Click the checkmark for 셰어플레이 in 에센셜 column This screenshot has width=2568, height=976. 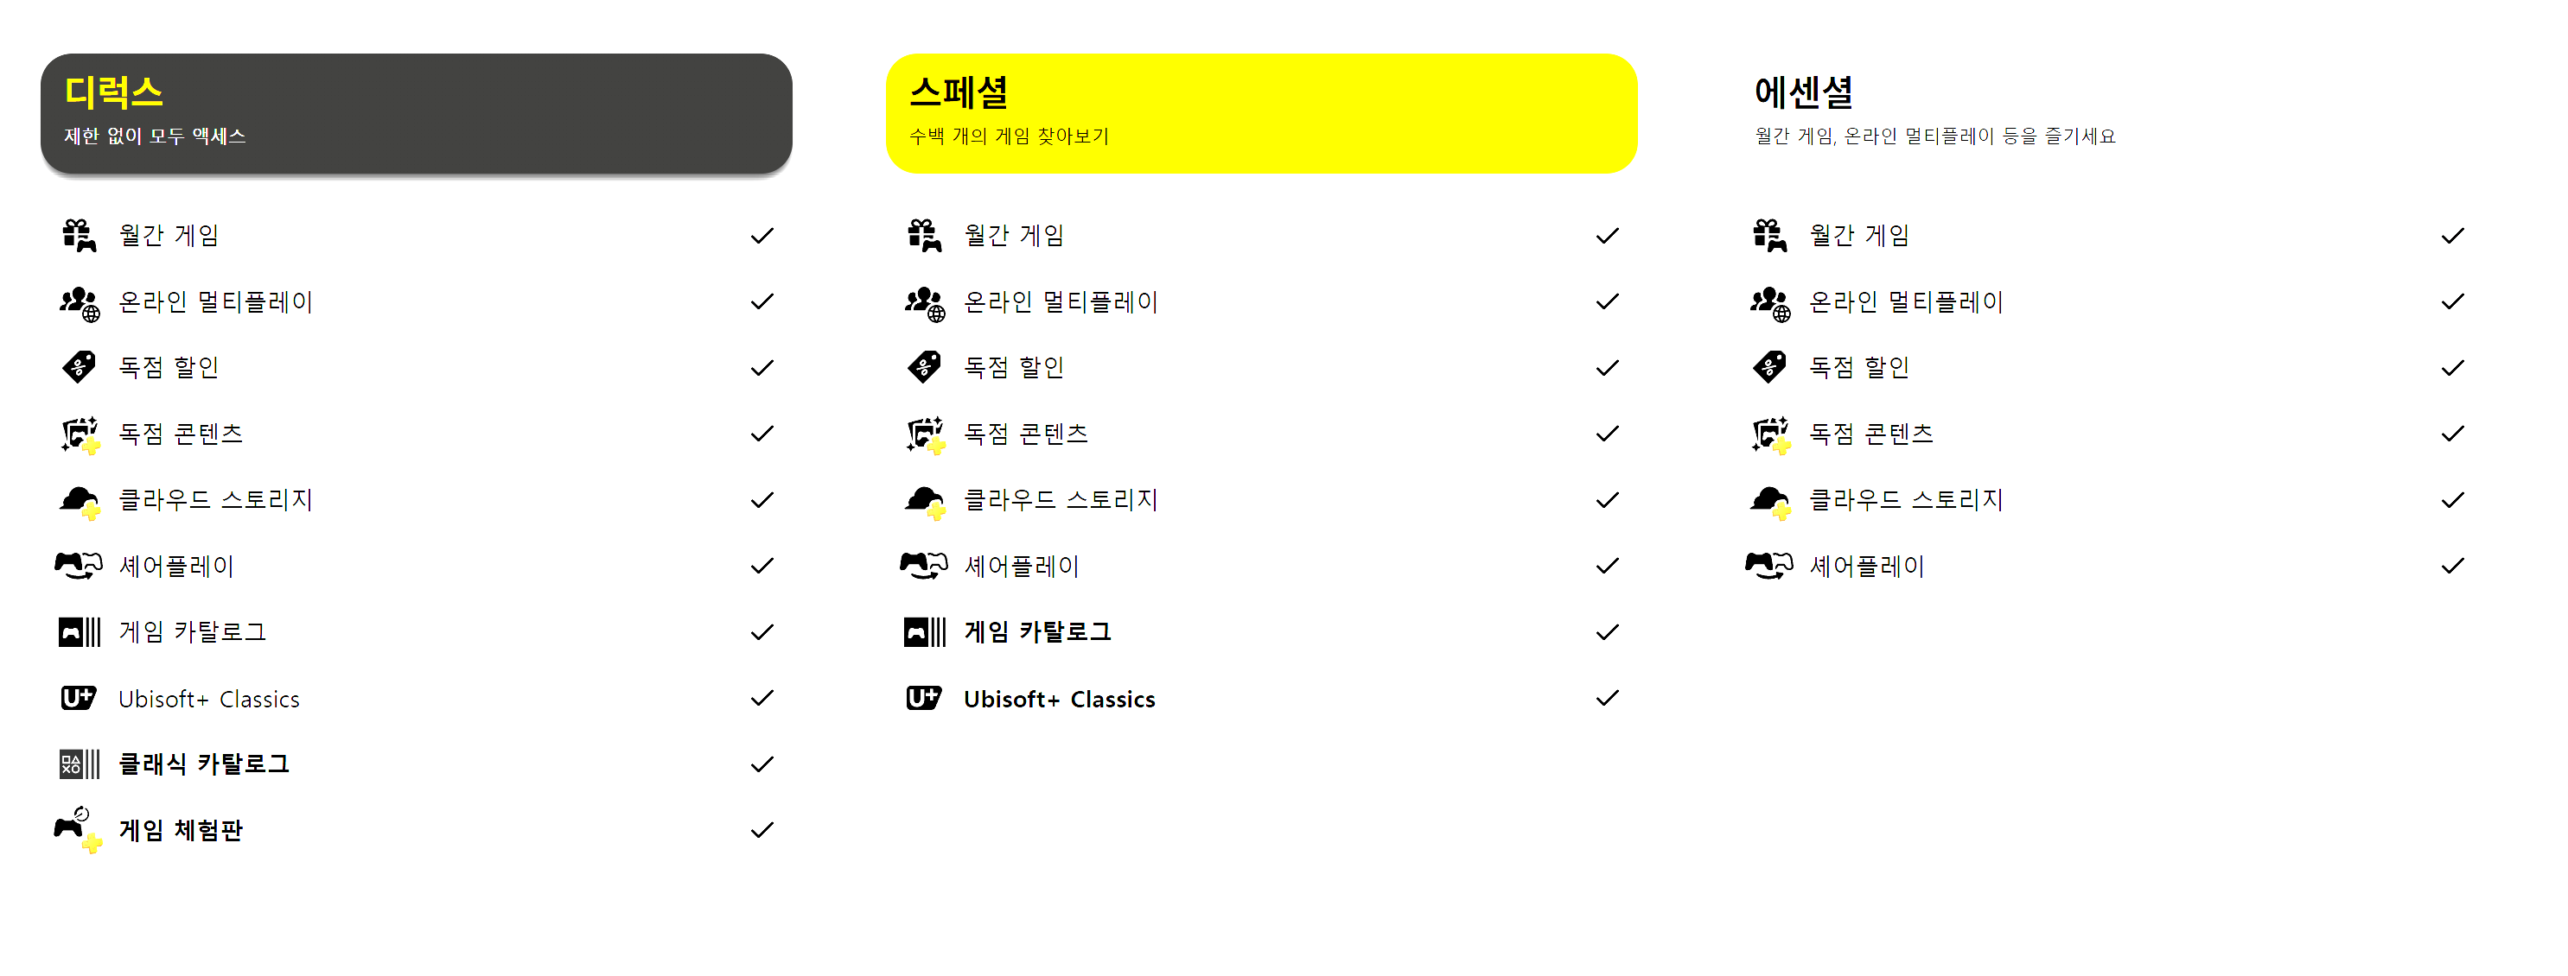(x=2452, y=567)
